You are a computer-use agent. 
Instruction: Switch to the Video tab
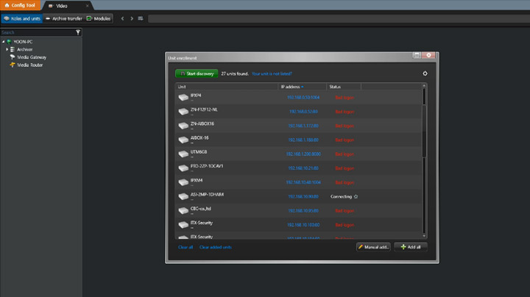pos(61,5)
